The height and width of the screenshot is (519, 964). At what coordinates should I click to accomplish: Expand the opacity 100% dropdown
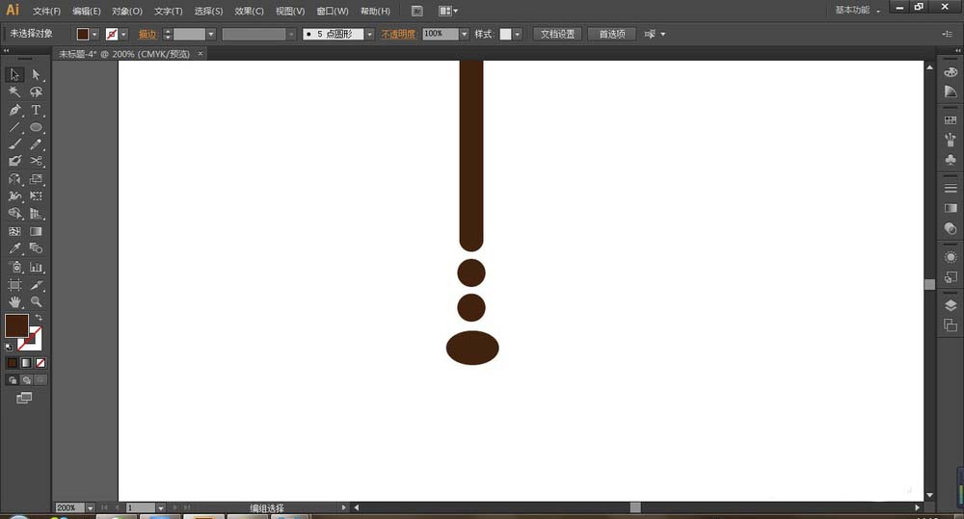pos(464,34)
